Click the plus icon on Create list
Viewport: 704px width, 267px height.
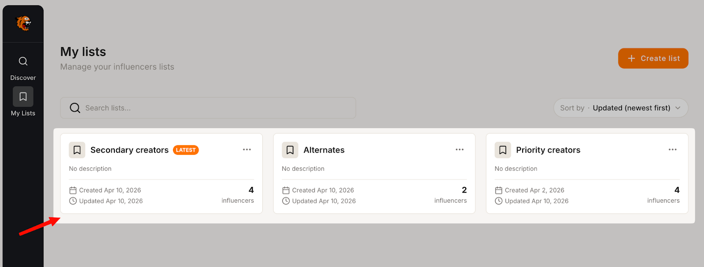631,59
